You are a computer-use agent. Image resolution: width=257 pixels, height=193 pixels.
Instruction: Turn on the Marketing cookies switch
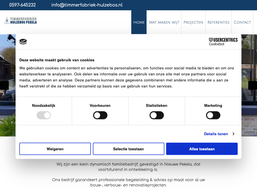click(213, 116)
